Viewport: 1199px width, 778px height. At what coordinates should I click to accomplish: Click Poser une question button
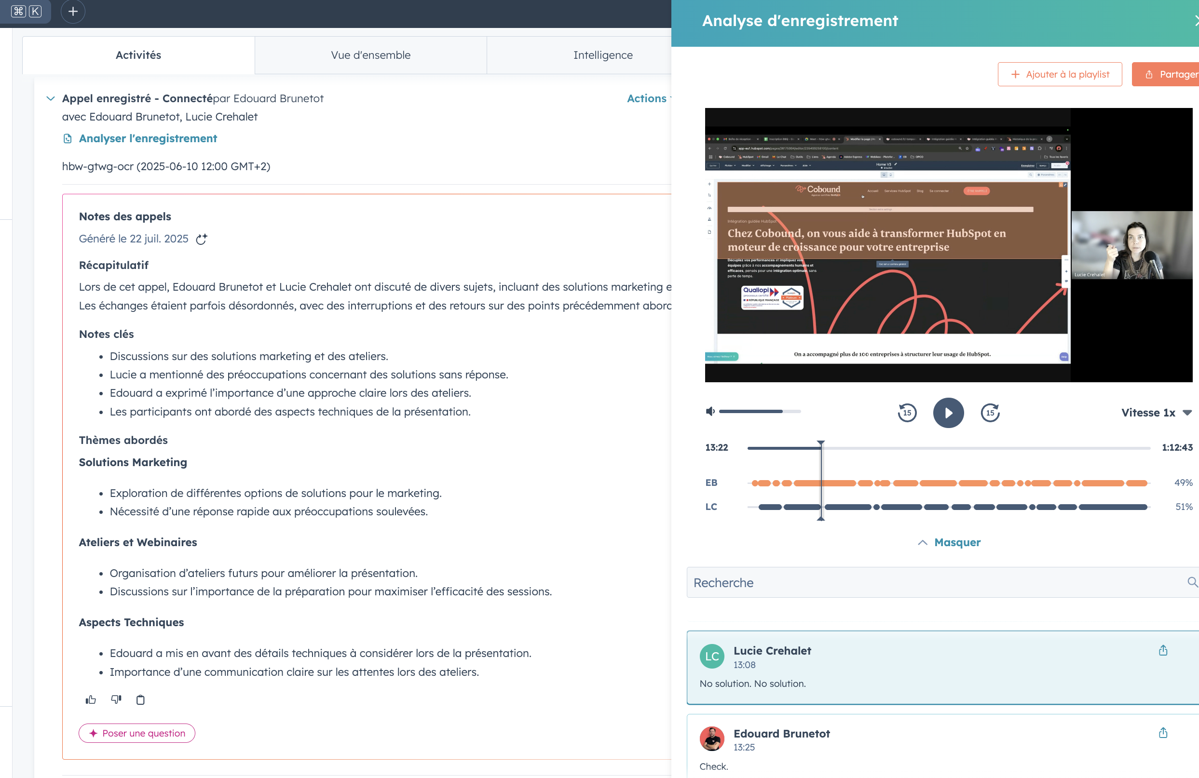point(137,733)
